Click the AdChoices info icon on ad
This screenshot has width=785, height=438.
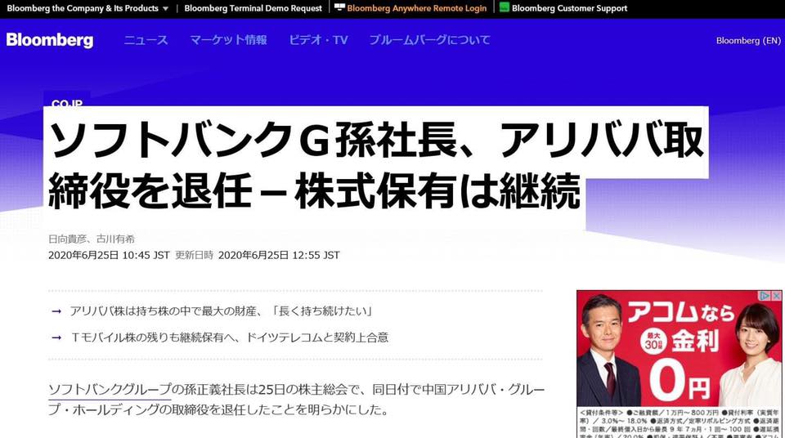click(765, 296)
